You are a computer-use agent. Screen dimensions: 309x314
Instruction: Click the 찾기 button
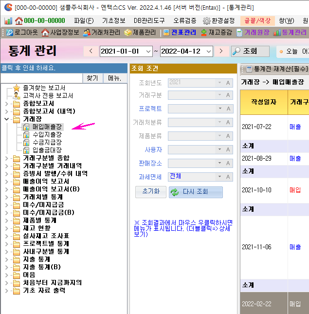pyautogui.click(x=92, y=78)
